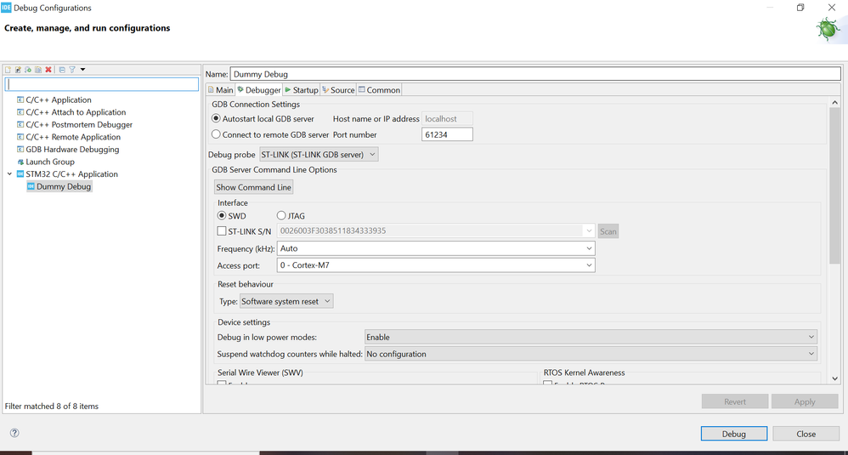
Task: Click the STM32 C/C++ Application IDE icon
Action: click(x=20, y=174)
